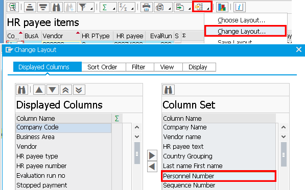Click the Subtotals icon
The width and height of the screenshot is (305, 190).
click(123, 7)
